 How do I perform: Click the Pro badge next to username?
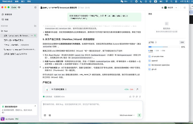17,119
